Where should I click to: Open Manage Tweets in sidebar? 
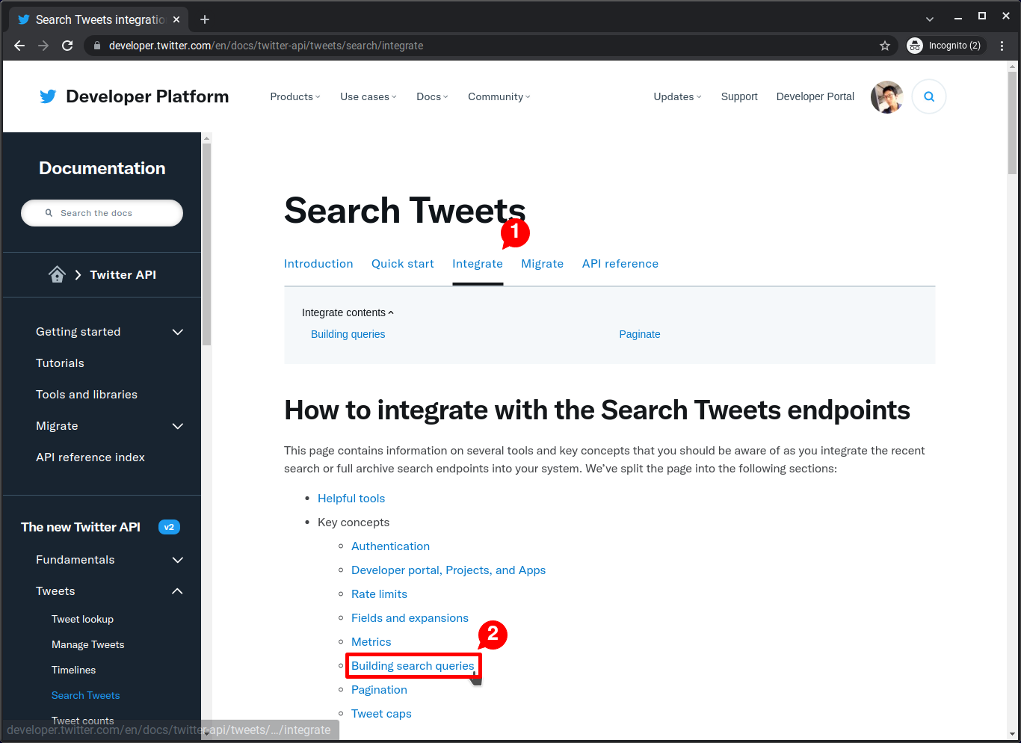pos(88,645)
